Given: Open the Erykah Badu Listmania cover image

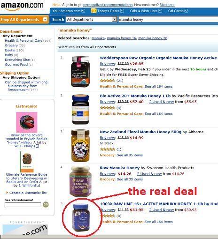Looking at the screenshot, I should tap(27, 122).
